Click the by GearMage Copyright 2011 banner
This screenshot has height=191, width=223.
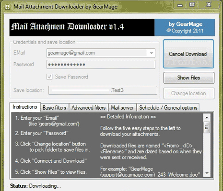[185, 27]
